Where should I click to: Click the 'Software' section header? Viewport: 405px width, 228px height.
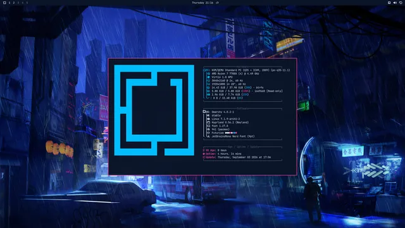(242, 108)
